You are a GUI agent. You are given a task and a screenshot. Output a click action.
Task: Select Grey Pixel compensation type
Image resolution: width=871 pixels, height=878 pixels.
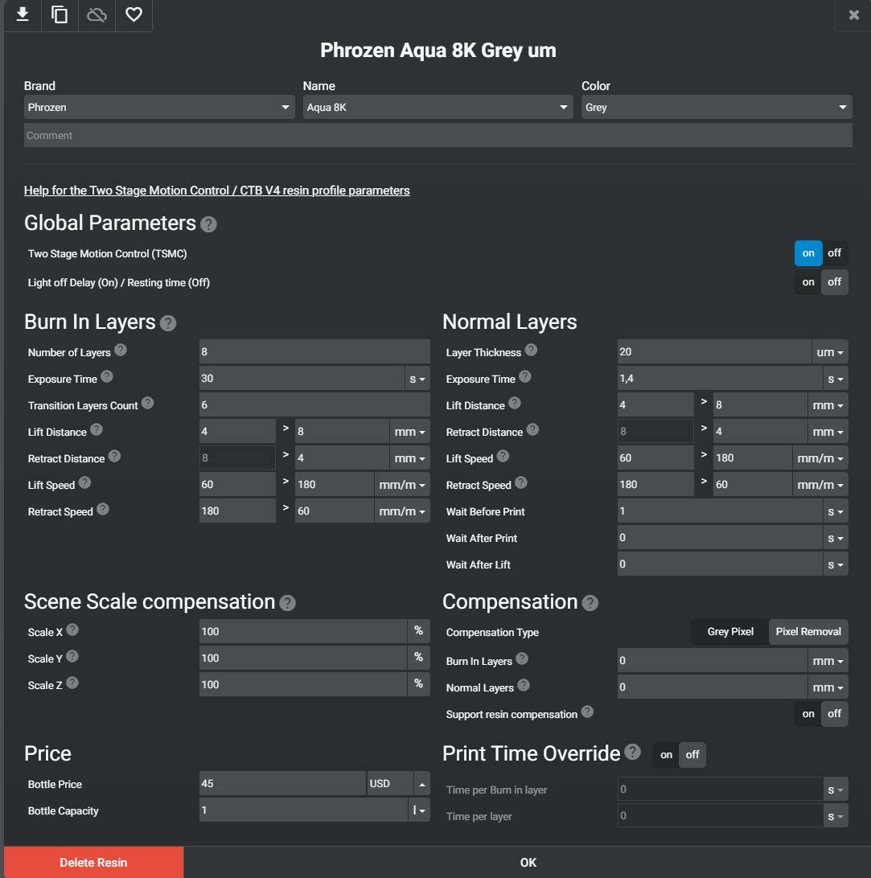click(730, 632)
